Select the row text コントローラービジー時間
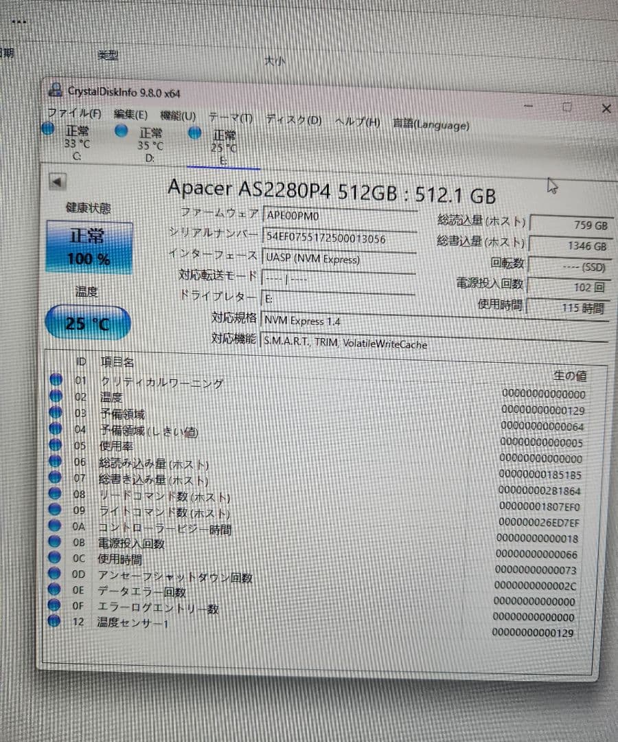The width and height of the screenshot is (618, 742). pos(165,528)
